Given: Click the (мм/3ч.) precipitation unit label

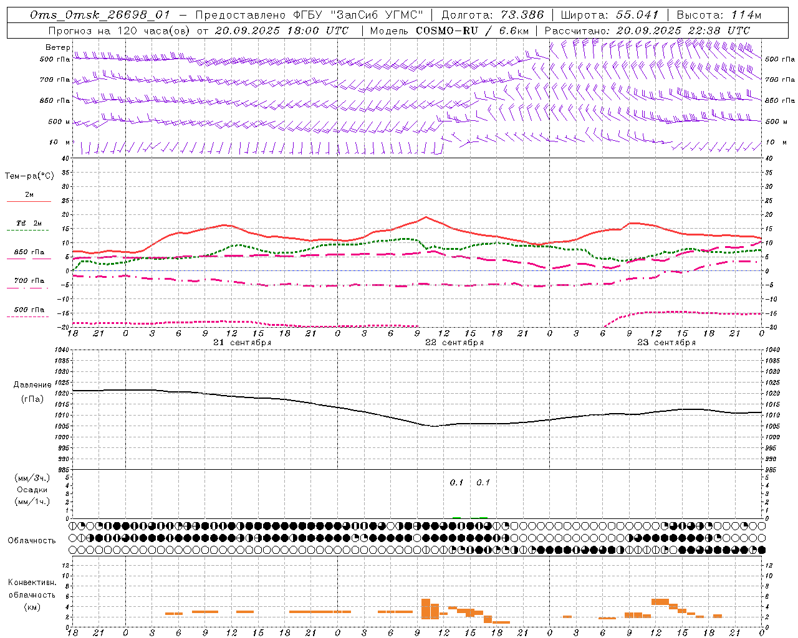Looking at the screenshot, I should [x=32, y=478].
